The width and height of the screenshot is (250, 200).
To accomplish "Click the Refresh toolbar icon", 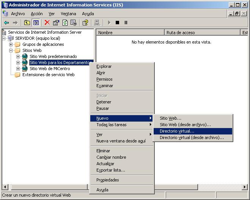I will 65,23.
